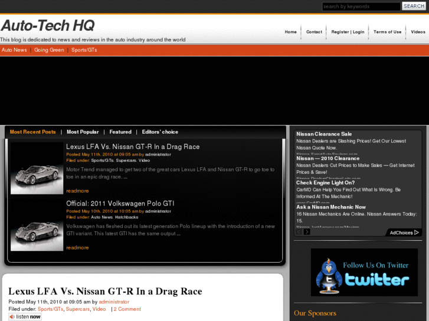Open the Contact page link
Screen dimensions: 429x321
314,32
